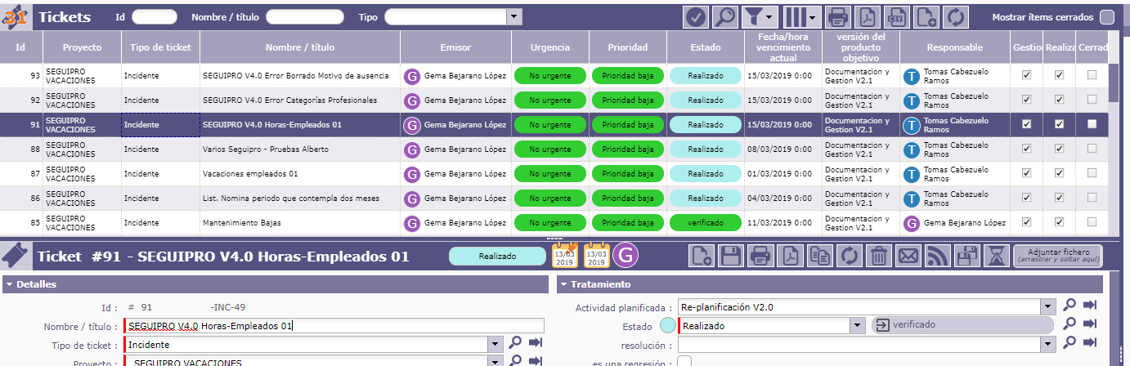The height and width of the screenshot is (366, 1130).
Task: Check the Cerrado checkbox for ticket 91
Action: (x=1092, y=124)
